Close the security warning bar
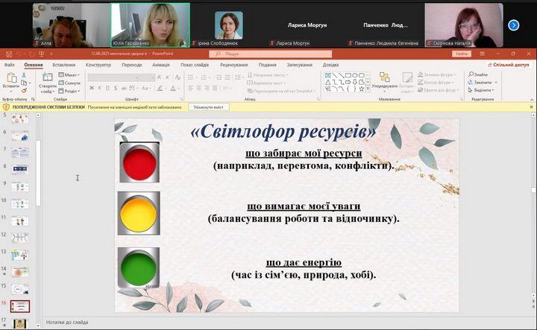This screenshot has height=330, width=537. pos(532,107)
